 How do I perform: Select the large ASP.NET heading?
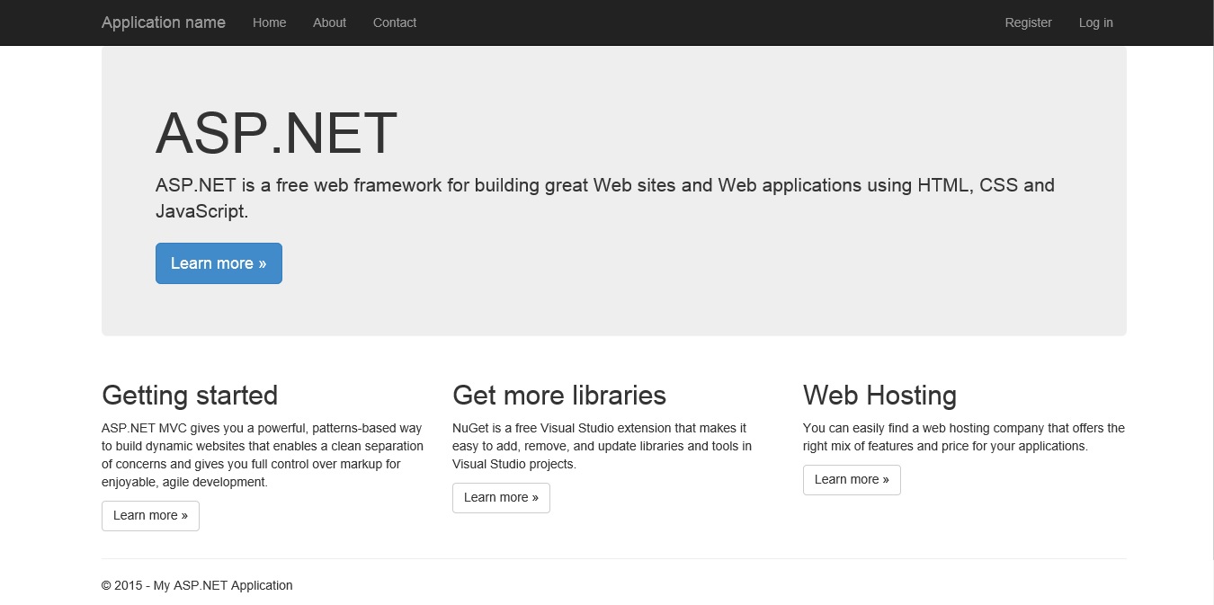pyautogui.click(x=277, y=133)
